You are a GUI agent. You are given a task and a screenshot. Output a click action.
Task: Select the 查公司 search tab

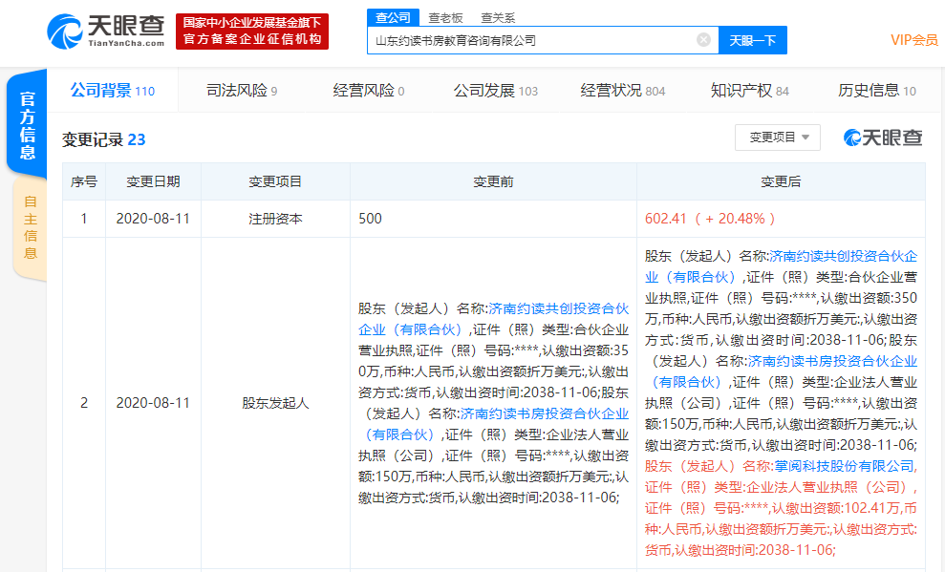pos(393,17)
